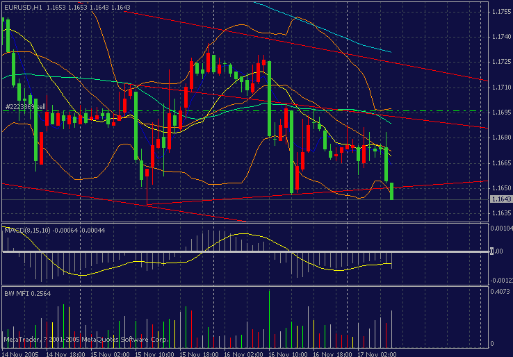
Task: Select the #2223389 sell order label
Action: click(26, 107)
